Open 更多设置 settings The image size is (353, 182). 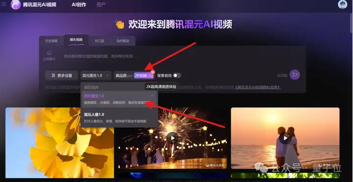[x=62, y=76]
